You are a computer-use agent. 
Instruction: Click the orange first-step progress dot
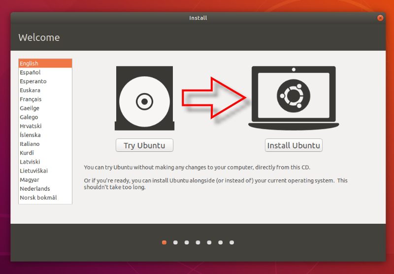[164, 242]
